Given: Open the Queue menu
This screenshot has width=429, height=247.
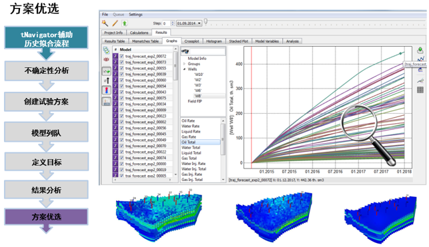Looking at the screenshot, I should (119, 15).
